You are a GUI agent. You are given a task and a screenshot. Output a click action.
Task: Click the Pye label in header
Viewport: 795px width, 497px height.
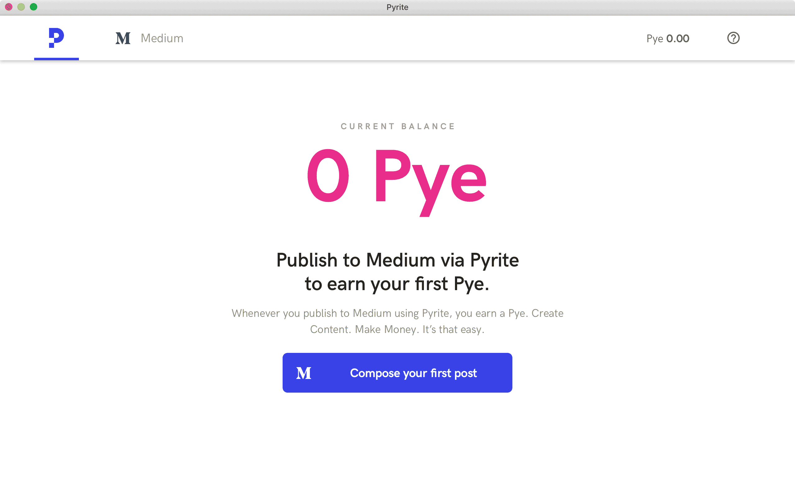click(654, 39)
